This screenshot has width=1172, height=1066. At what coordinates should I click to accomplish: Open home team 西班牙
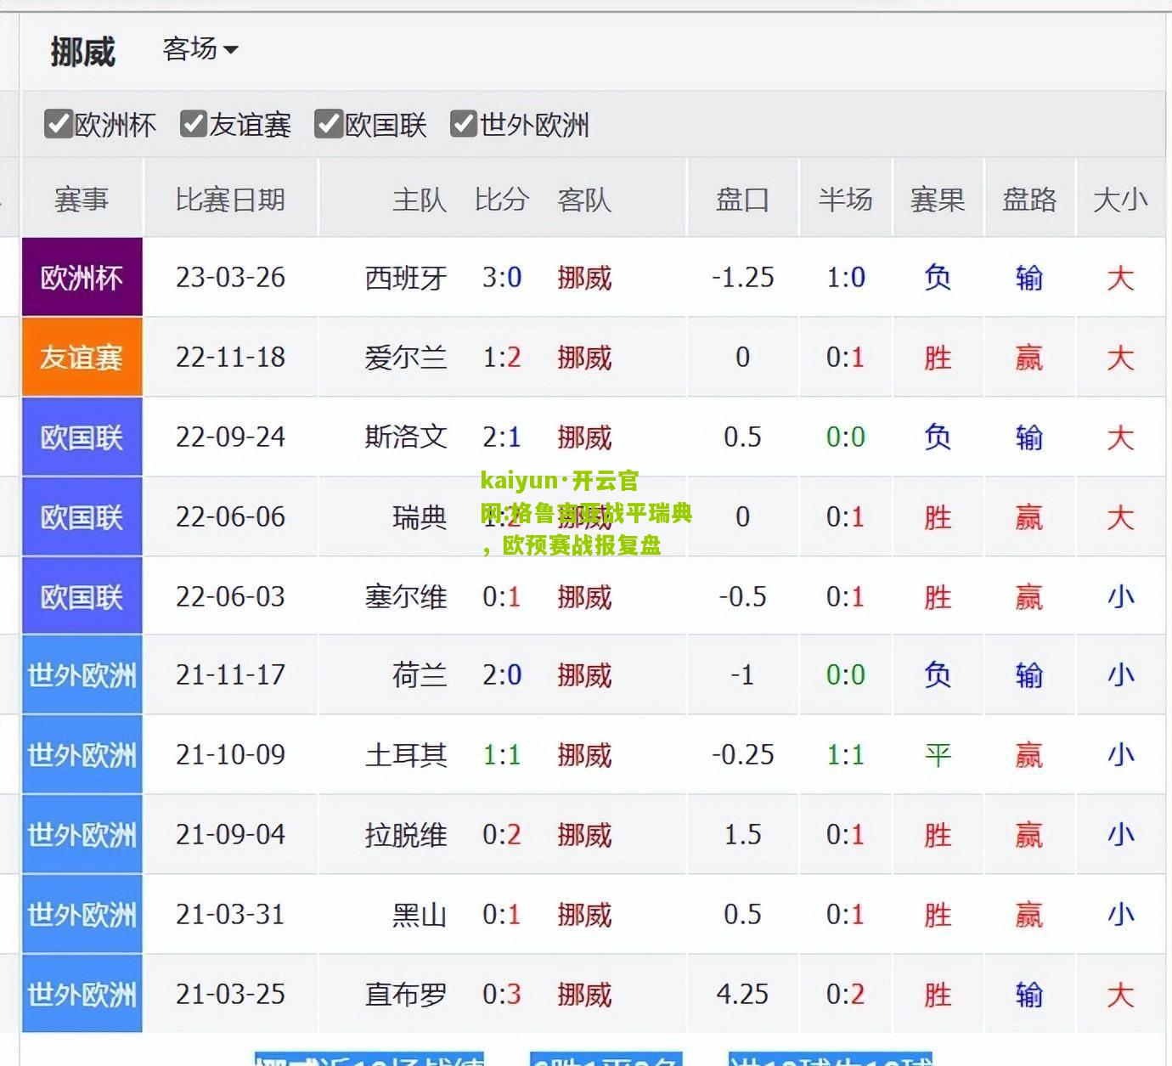[406, 277]
